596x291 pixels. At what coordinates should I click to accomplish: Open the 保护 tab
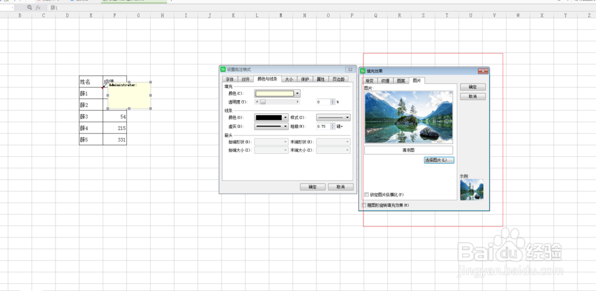(305, 79)
